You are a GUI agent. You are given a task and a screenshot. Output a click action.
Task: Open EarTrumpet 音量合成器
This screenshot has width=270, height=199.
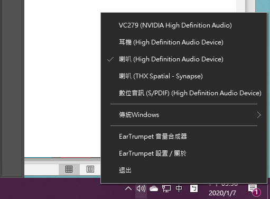click(184, 137)
